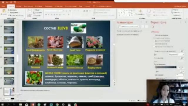Click the webcam video of the presenter
The width and height of the screenshot is (188, 106).
(x=167, y=92)
